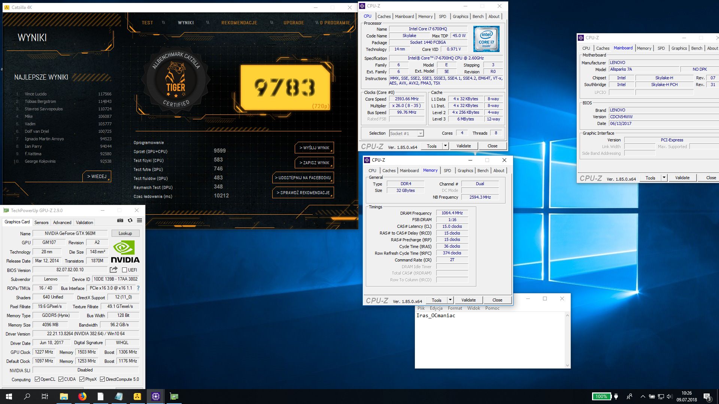Click the BIOS Version export arrow icon

pos(113,270)
